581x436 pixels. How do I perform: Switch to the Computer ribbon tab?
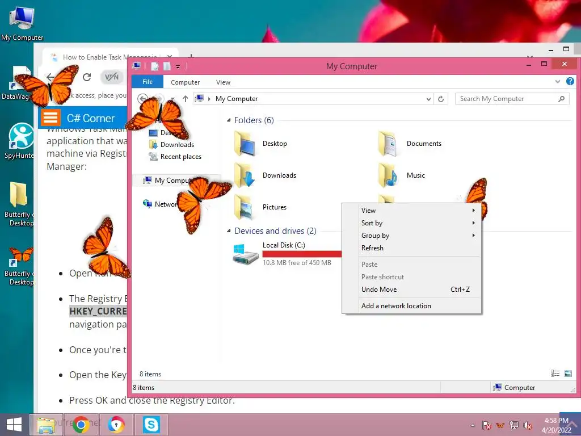[186, 82]
